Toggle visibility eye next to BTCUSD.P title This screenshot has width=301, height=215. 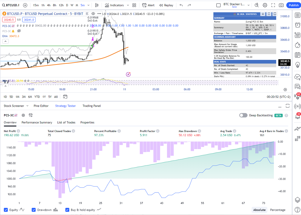click(93, 14)
